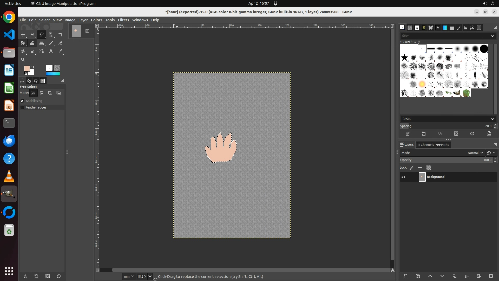Swap foreground and background colors

coord(33,67)
